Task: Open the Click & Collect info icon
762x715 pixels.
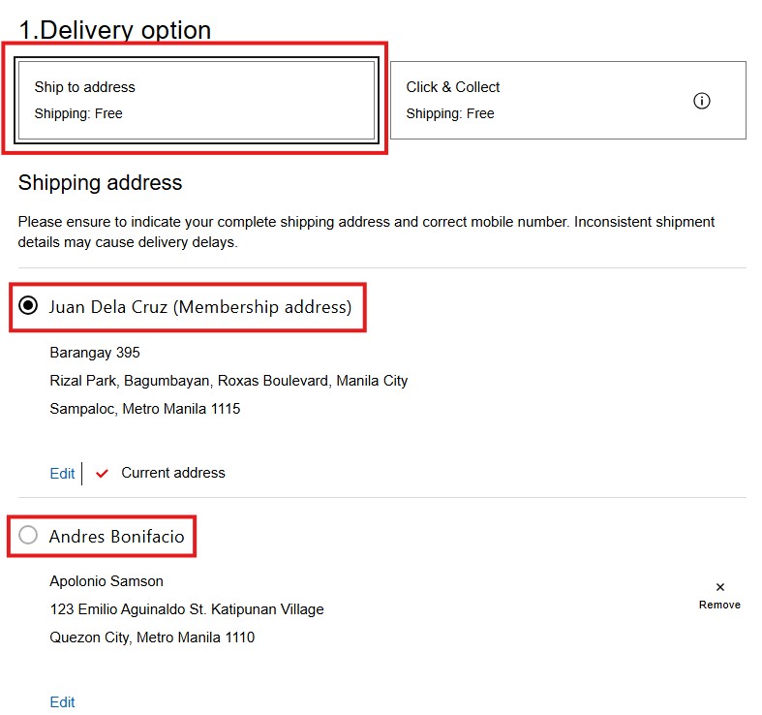Action: 701,101
